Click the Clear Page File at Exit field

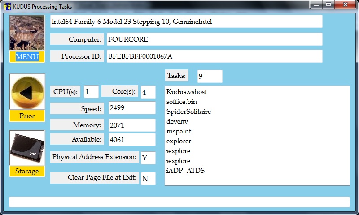148,178
